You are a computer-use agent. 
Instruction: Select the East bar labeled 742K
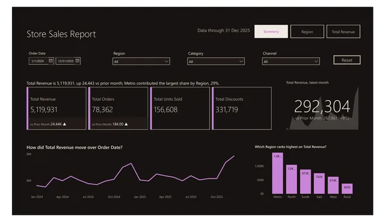(x=319, y=184)
